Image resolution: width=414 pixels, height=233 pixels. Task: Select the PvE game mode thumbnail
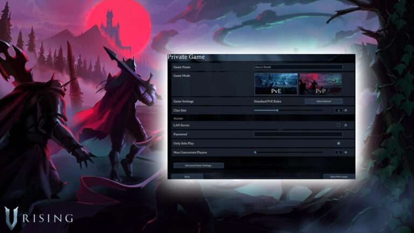(x=276, y=84)
